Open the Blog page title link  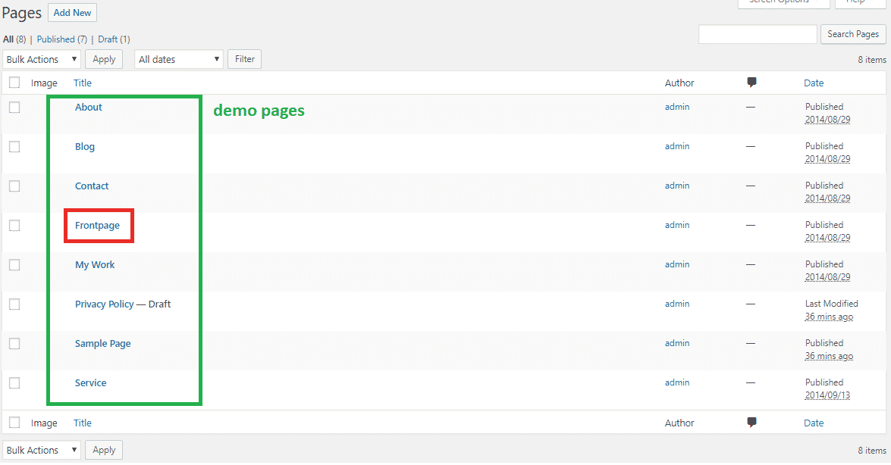coord(85,146)
